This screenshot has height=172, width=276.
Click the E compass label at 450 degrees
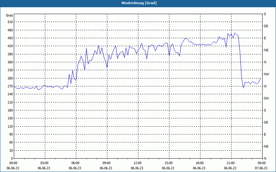265,38
